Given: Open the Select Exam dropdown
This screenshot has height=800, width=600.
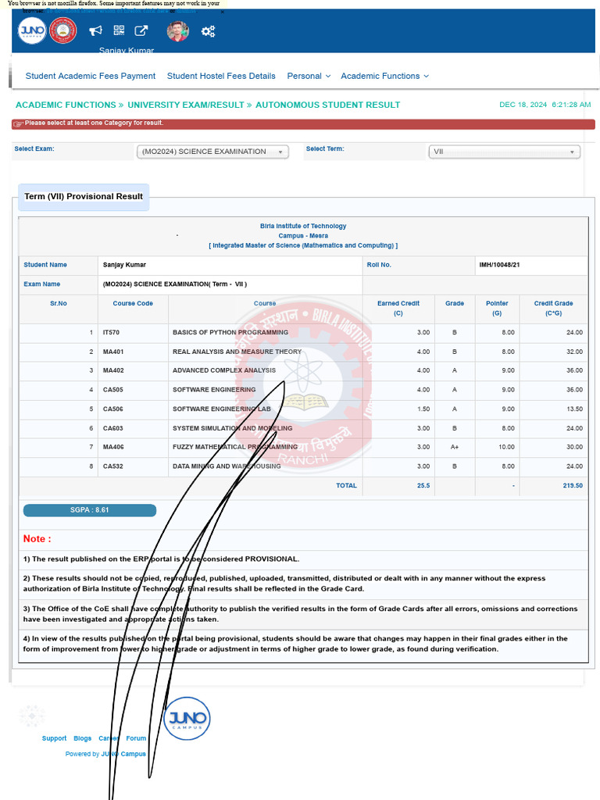Looking at the screenshot, I should pyautogui.click(x=212, y=152).
